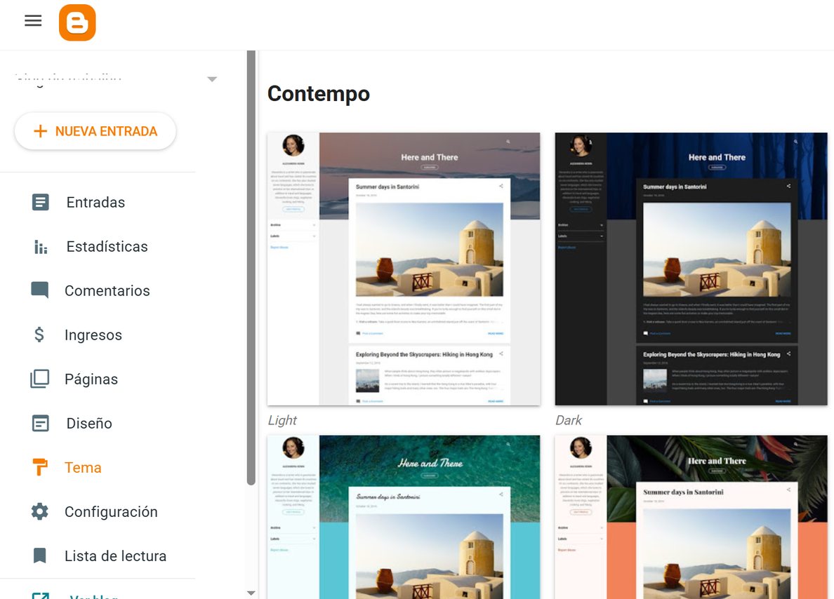Click the sidebar vertical scrollbar
Viewport: 834px width, 599px height.
[x=251, y=267]
